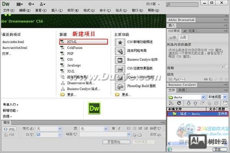Click the expand Files panel icon
Screen dimensions: 230x153
click(225, 103)
